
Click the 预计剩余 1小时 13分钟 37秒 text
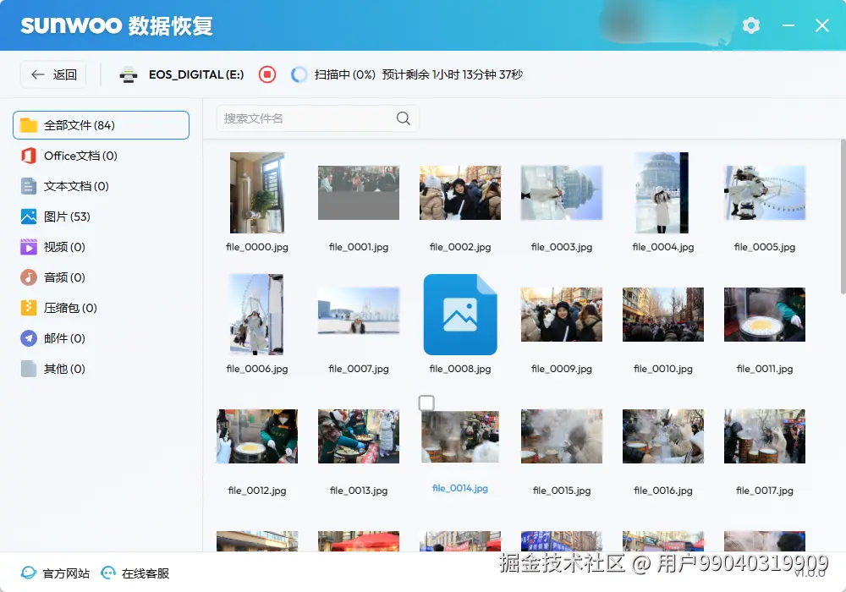[453, 74]
